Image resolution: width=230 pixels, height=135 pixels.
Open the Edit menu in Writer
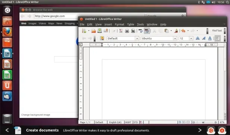click(x=90, y=24)
